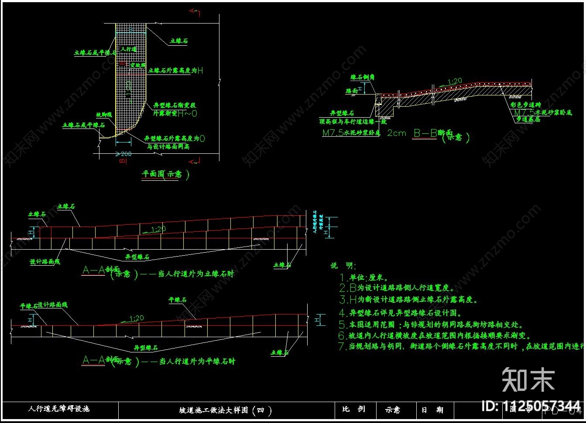The width and height of the screenshot is (586, 423).
Task: Select the 1:20 slope label in the B-B section
Action: (x=454, y=81)
